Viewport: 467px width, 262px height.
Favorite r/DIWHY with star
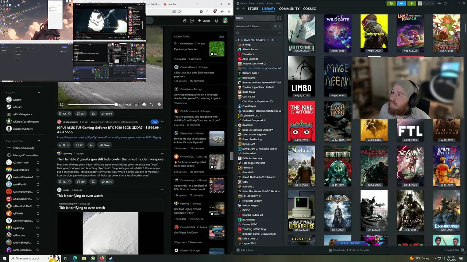[x=38, y=214]
